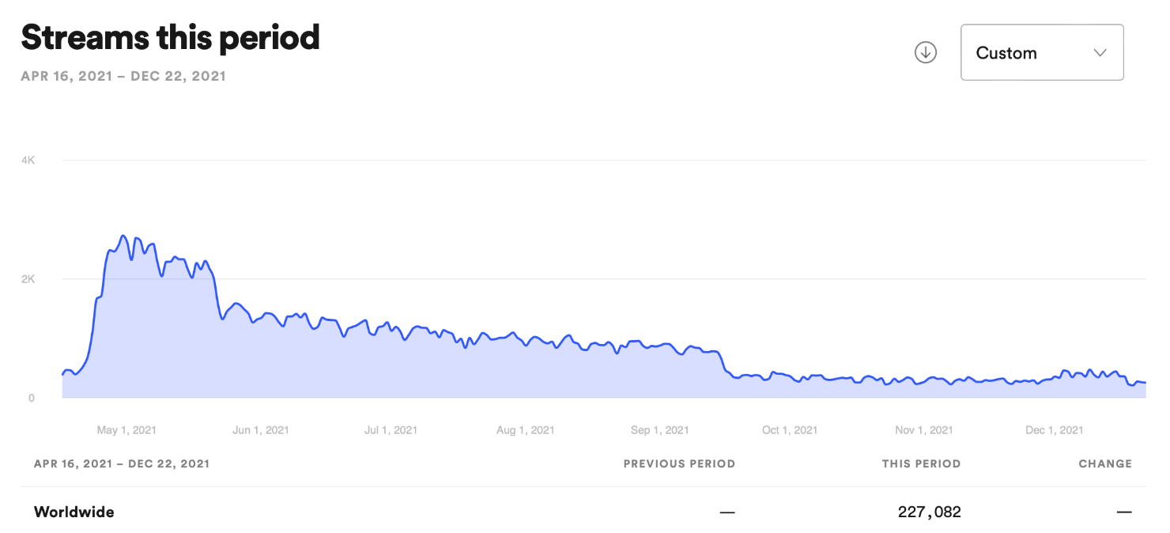Click the 4K y-axis label
This screenshot has height=533, width=1170.
[x=28, y=161]
